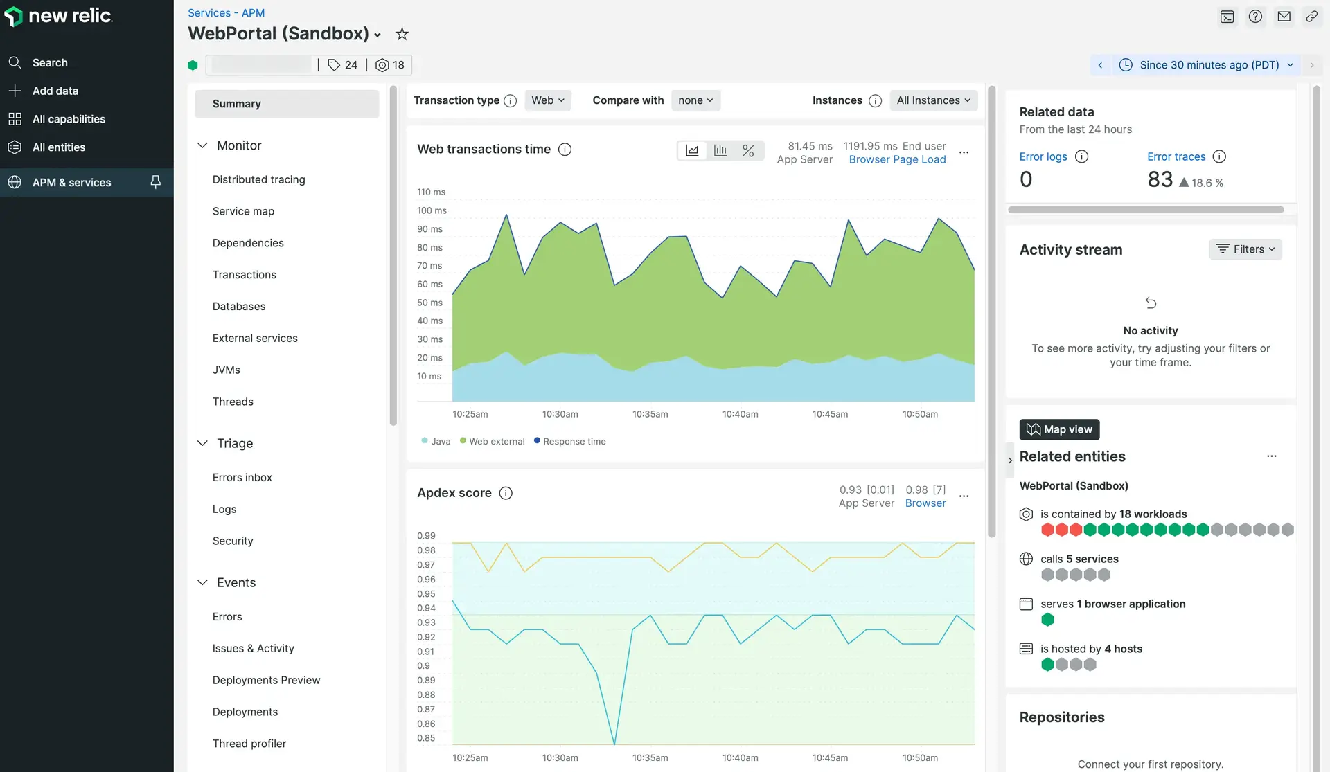
Task: Click the Browser Page Load link
Action: coord(897,159)
